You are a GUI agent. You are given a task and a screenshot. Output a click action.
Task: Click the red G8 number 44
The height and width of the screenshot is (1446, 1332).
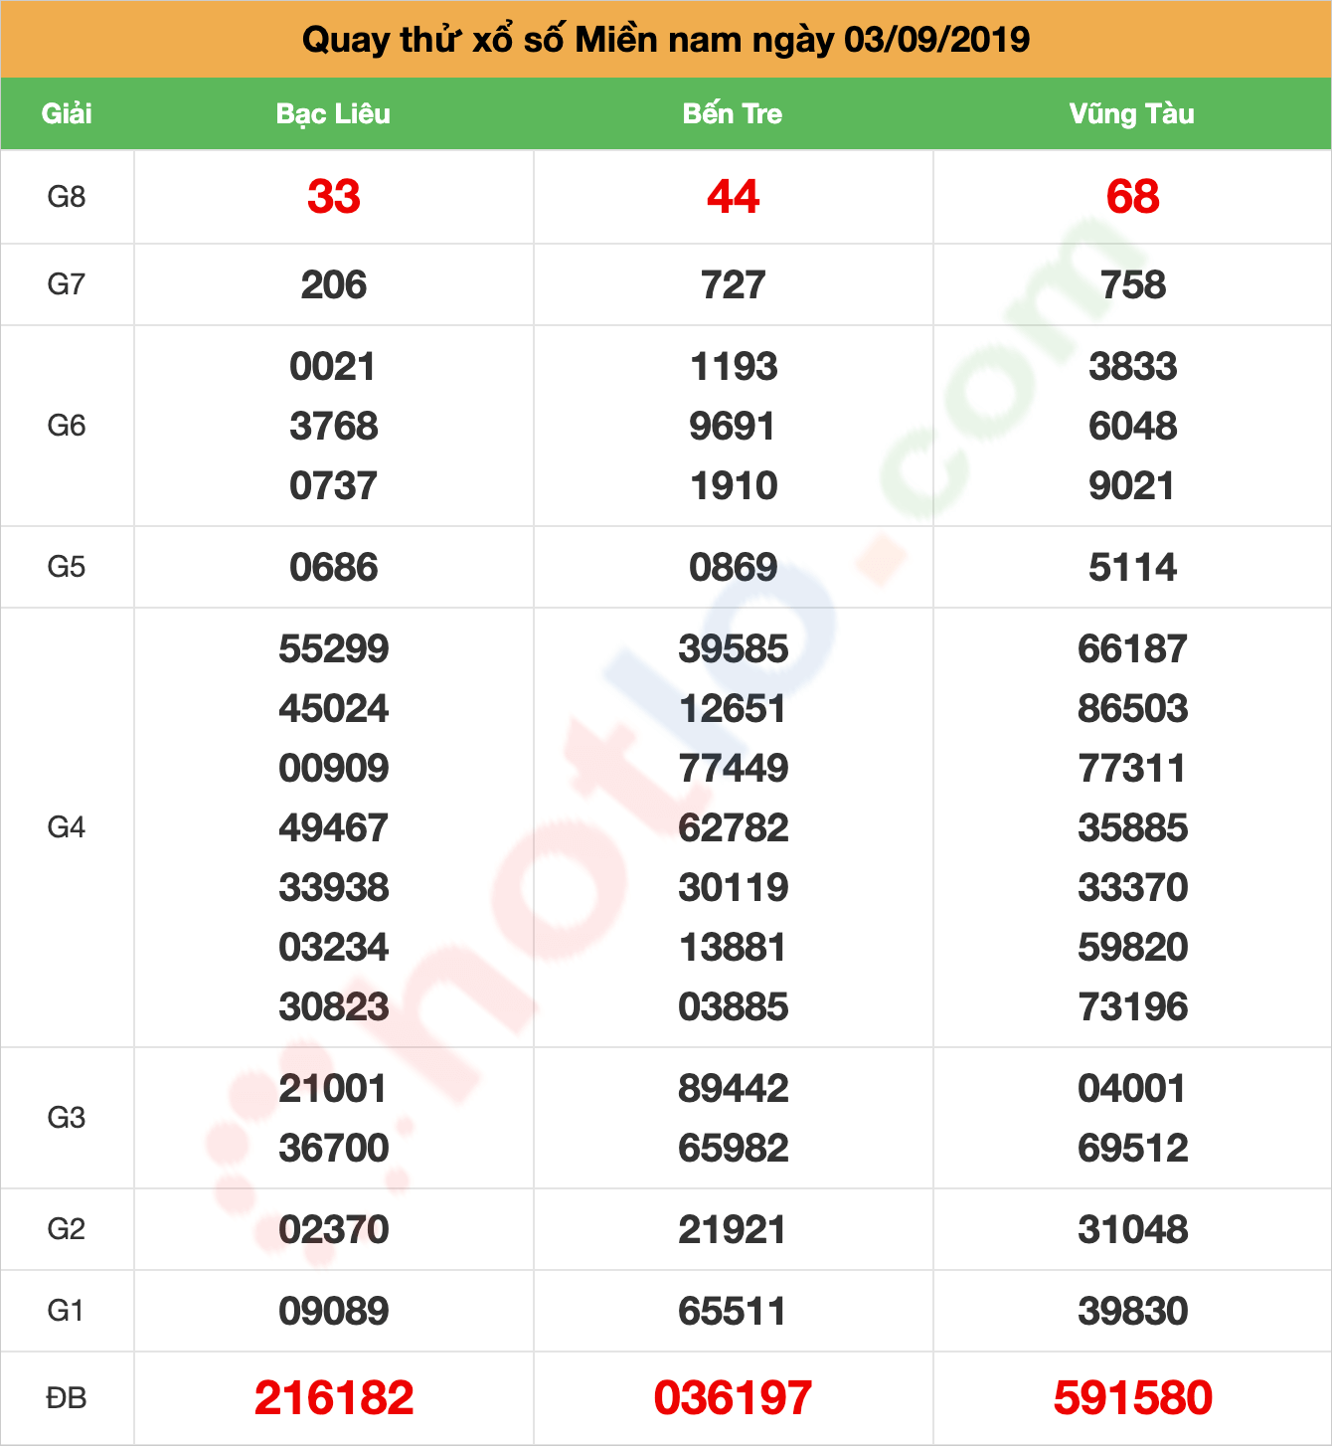(734, 197)
